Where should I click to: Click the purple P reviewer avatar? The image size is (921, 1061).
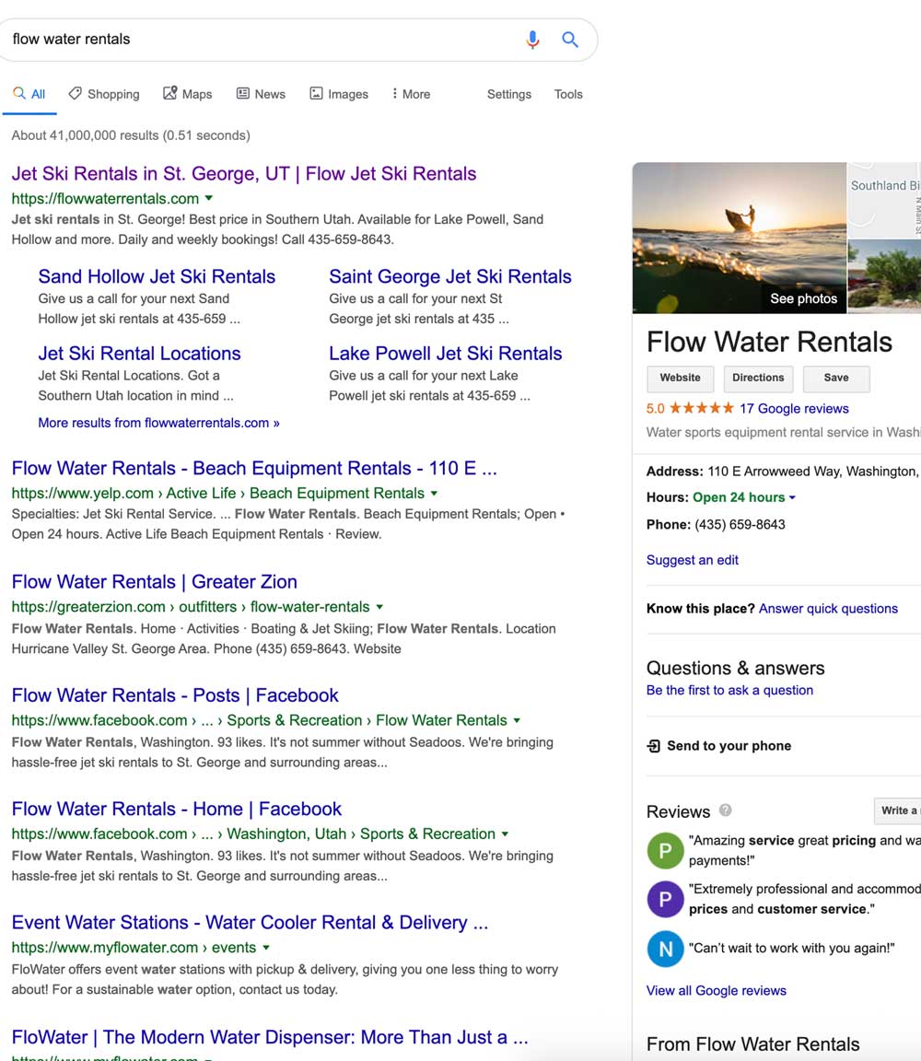click(x=665, y=899)
